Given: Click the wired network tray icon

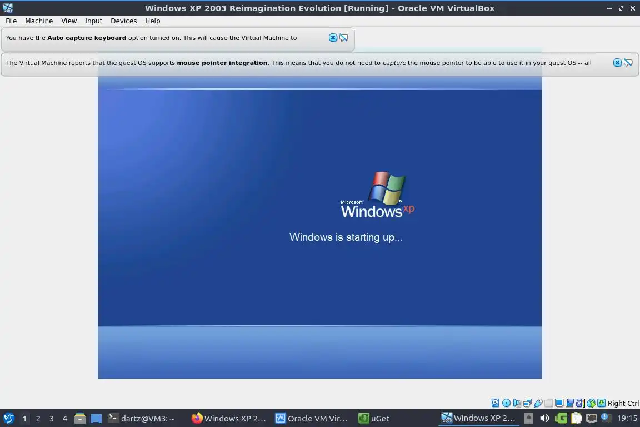Looking at the screenshot, I should [x=592, y=418].
